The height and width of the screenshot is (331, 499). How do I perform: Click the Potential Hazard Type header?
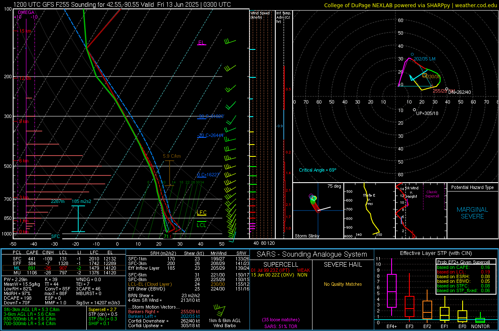pyautogui.click(x=472, y=187)
